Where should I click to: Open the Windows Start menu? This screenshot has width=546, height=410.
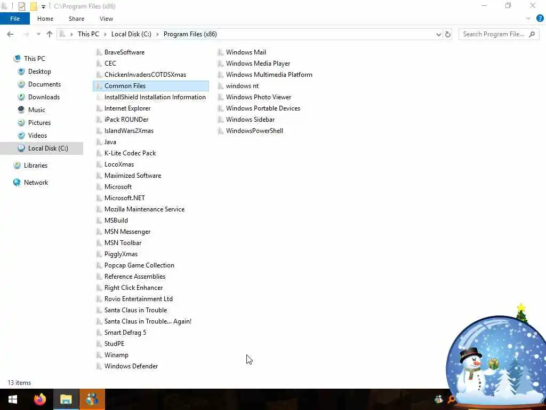[x=13, y=399]
